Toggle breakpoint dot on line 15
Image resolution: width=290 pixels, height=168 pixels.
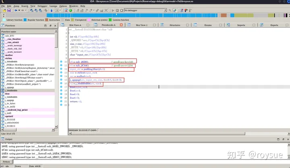tap(61, 79)
